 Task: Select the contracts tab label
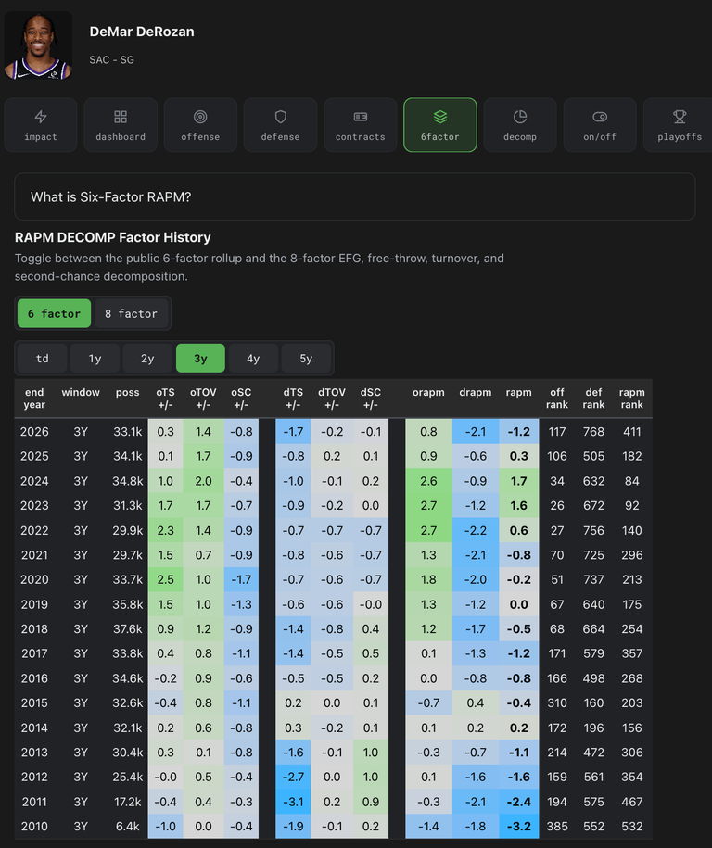(x=361, y=137)
